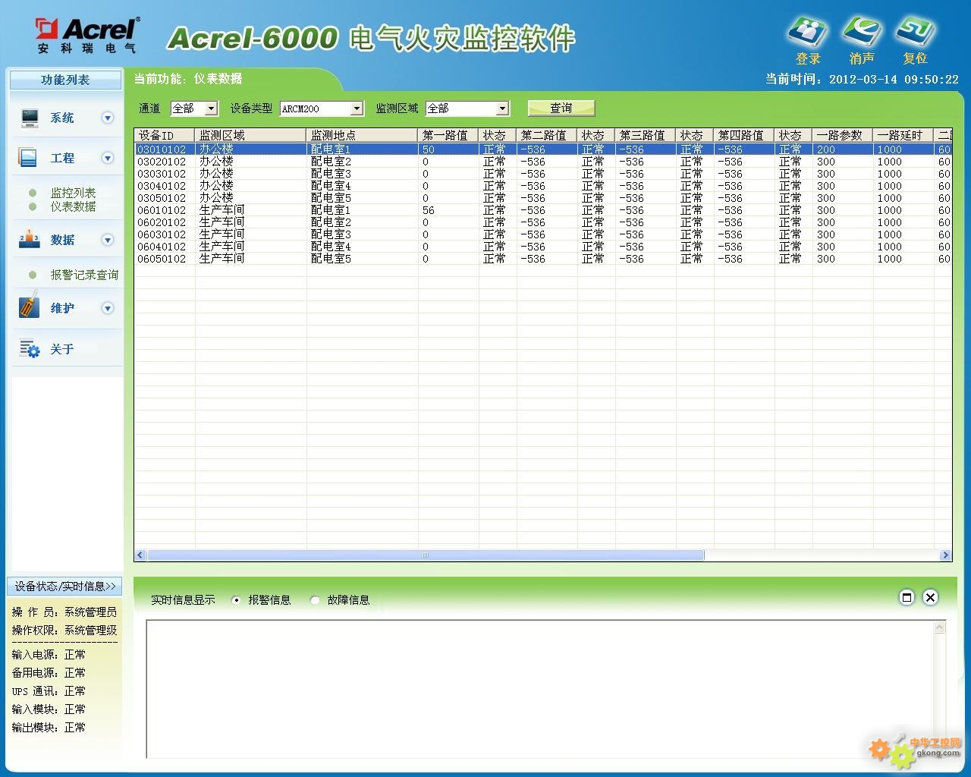Screen dimensions: 971x777
Task: Click the 一路参数 value 200
Action: 826,149
